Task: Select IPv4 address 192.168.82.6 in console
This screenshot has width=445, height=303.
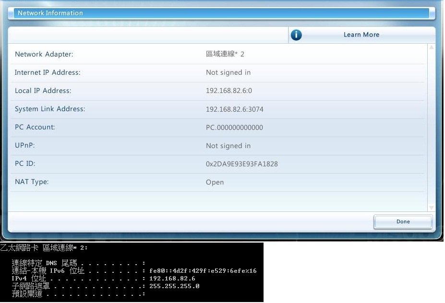Action: pyautogui.click(x=172, y=279)
